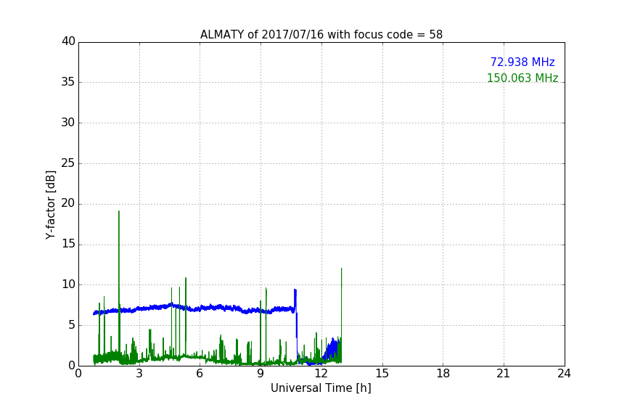The image size is (627, 418).
Task: Click the y-axis tick label '10'
Action: 68,284
